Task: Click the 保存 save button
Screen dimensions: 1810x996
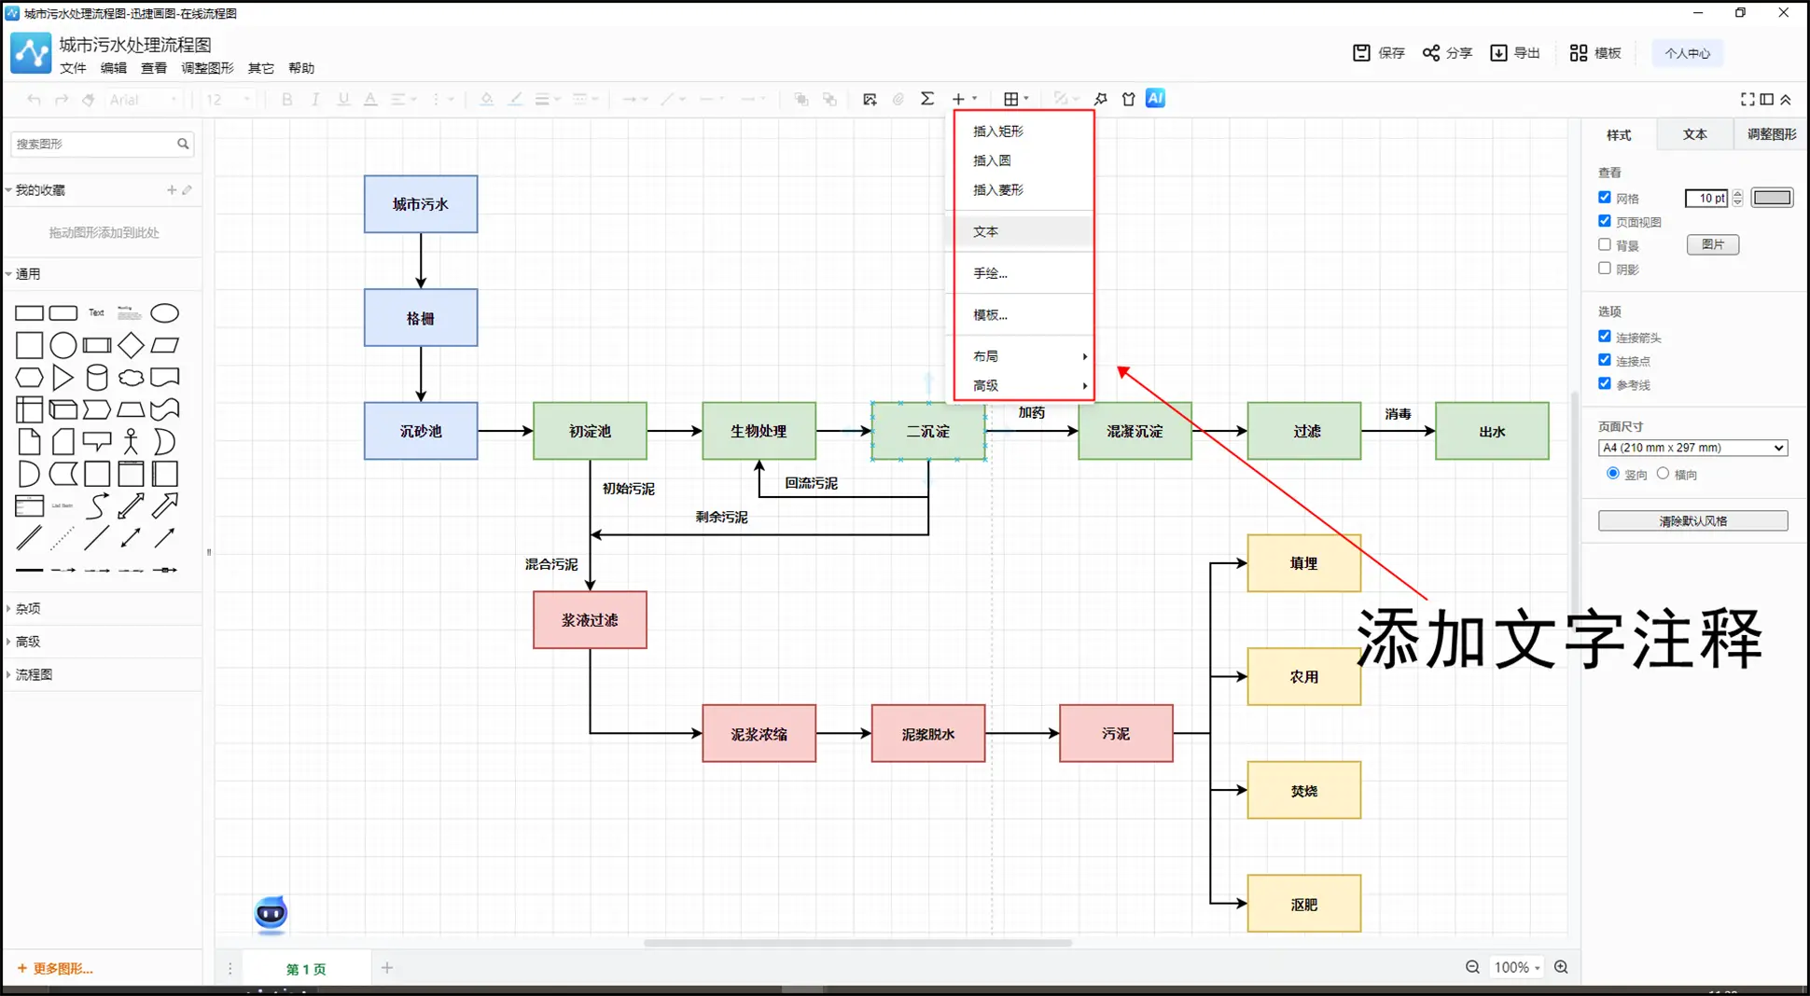Action: click(x=1379, y=53)
